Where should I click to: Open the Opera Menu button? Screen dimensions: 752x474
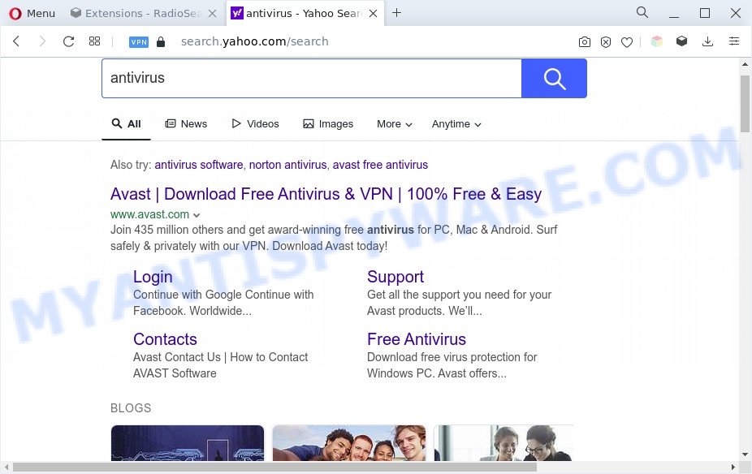point(32,14)
